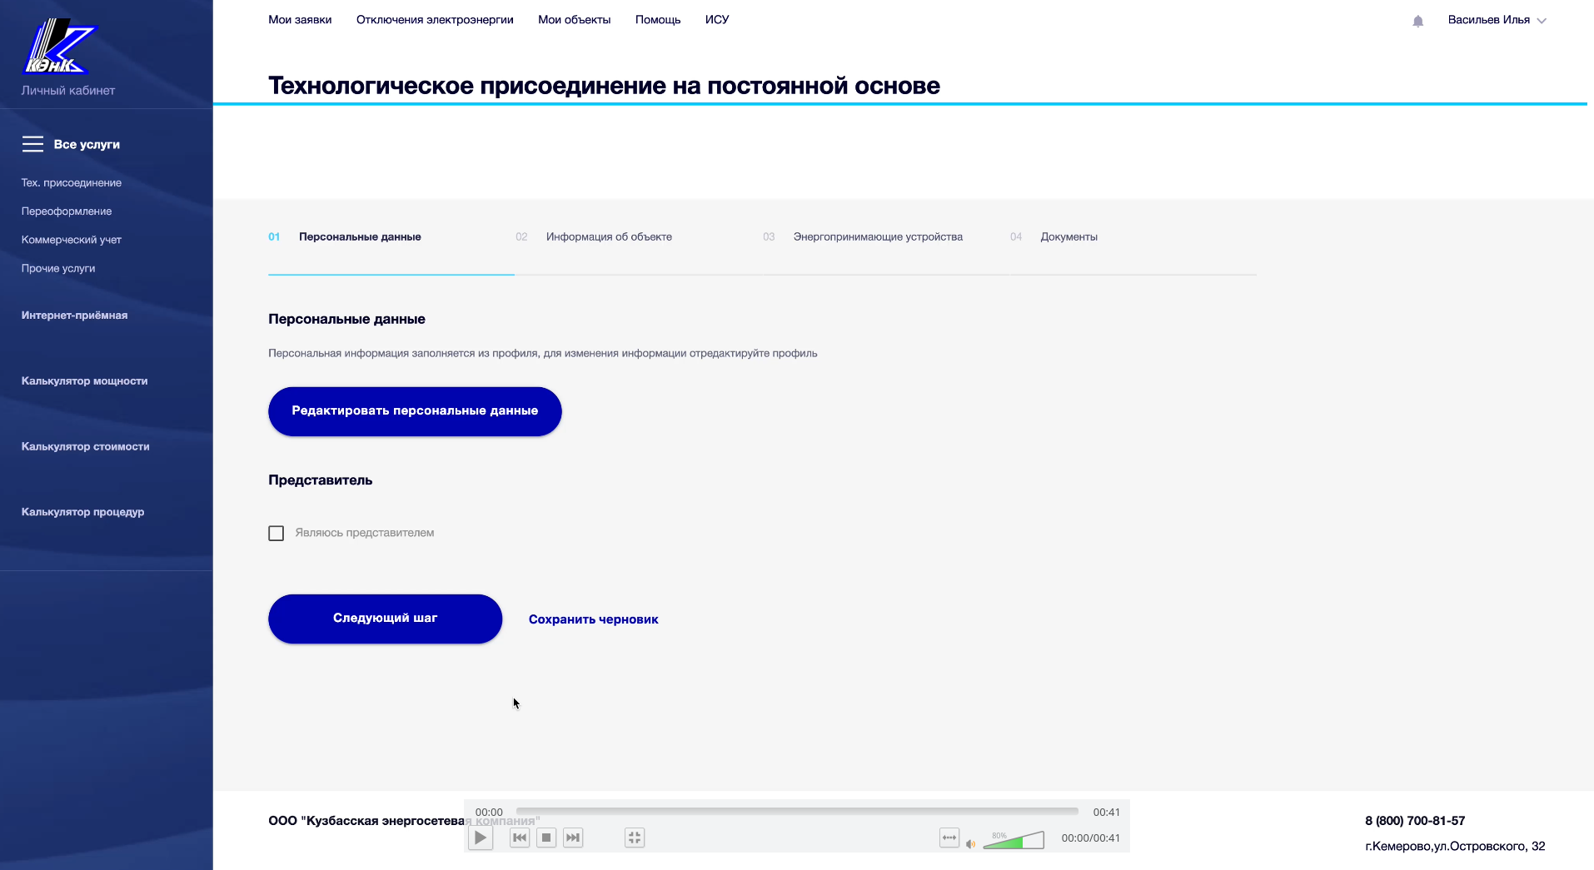Click the 'Представитель' section heading
Image resolution: width=1594 pixels, height=870 pixels.
coord(321,480)
